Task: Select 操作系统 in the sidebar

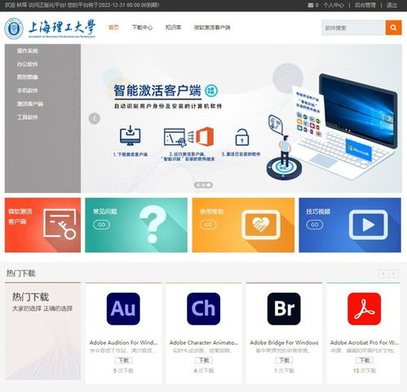Action: (x=28, y=51)
